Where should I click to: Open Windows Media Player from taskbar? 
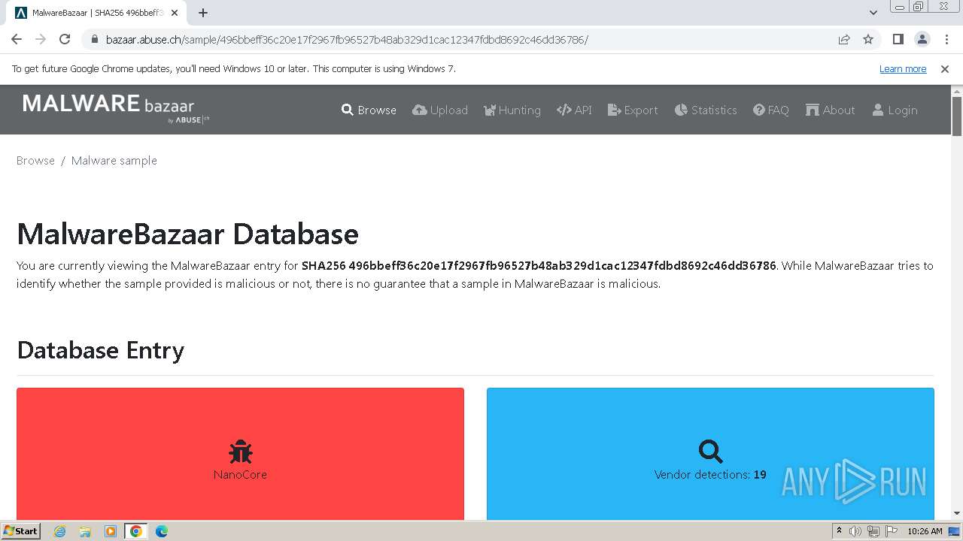(x=111, y=531)
